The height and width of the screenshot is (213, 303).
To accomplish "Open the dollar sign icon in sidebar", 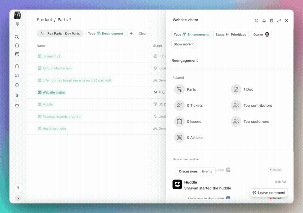I will click(17, 95).
